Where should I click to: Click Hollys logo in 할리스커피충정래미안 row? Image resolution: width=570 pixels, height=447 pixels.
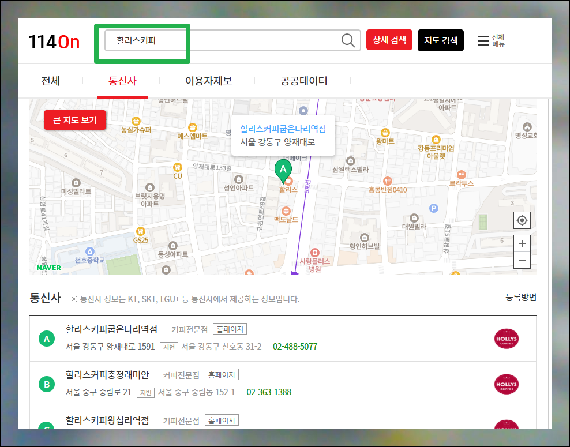pos(507,384)
